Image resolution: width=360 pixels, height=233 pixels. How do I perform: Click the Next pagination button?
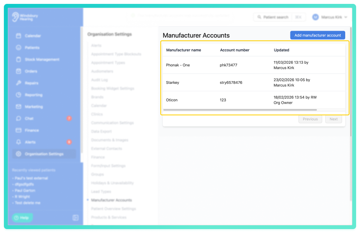click(x=334, y=119)
